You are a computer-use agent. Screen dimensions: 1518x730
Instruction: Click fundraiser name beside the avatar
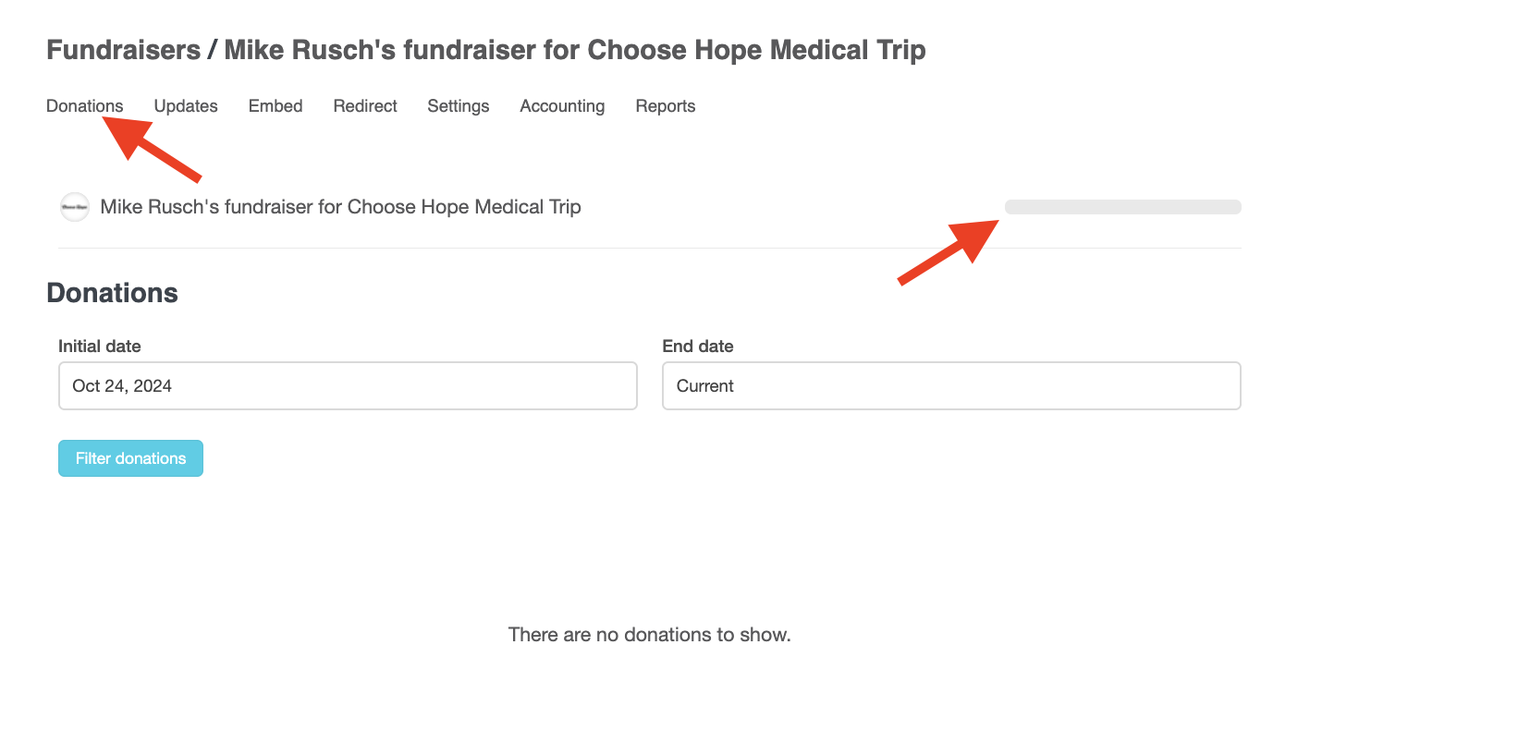(x=340, y=207)
